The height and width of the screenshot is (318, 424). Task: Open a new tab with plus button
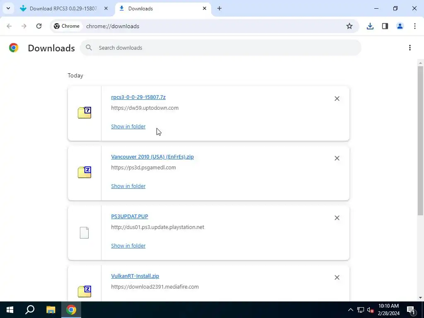click(x=219, y=8)
